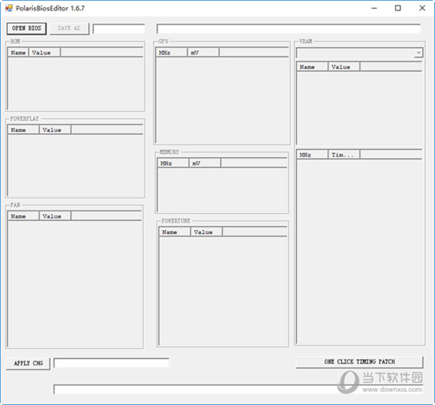Select the Value header in POWERPLAY list
This screenshot has height=405, width=435.
pos(55,130)
